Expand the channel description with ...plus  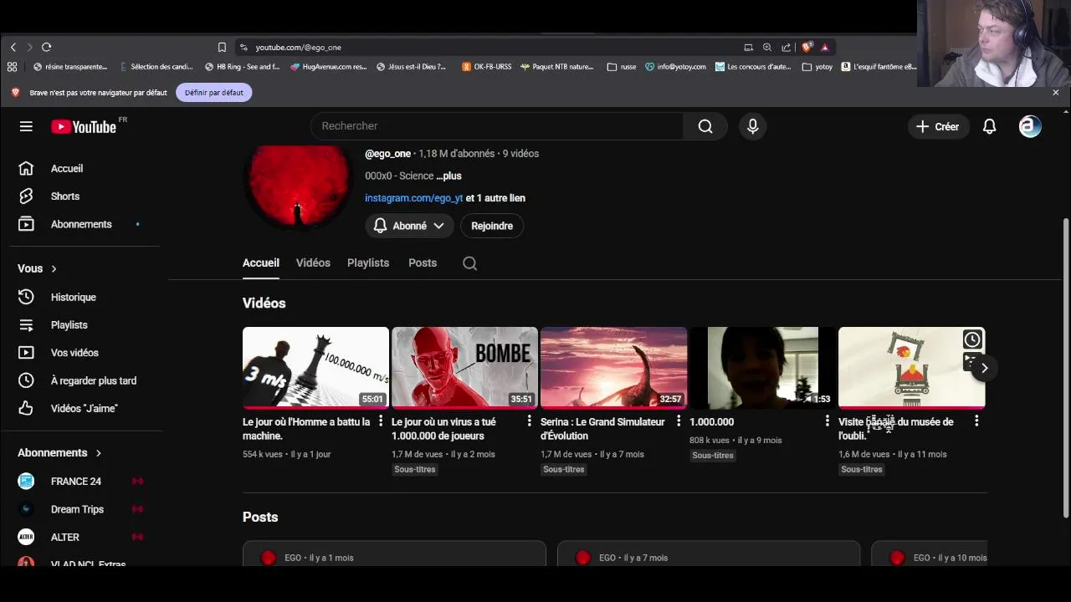pos(448,176)
